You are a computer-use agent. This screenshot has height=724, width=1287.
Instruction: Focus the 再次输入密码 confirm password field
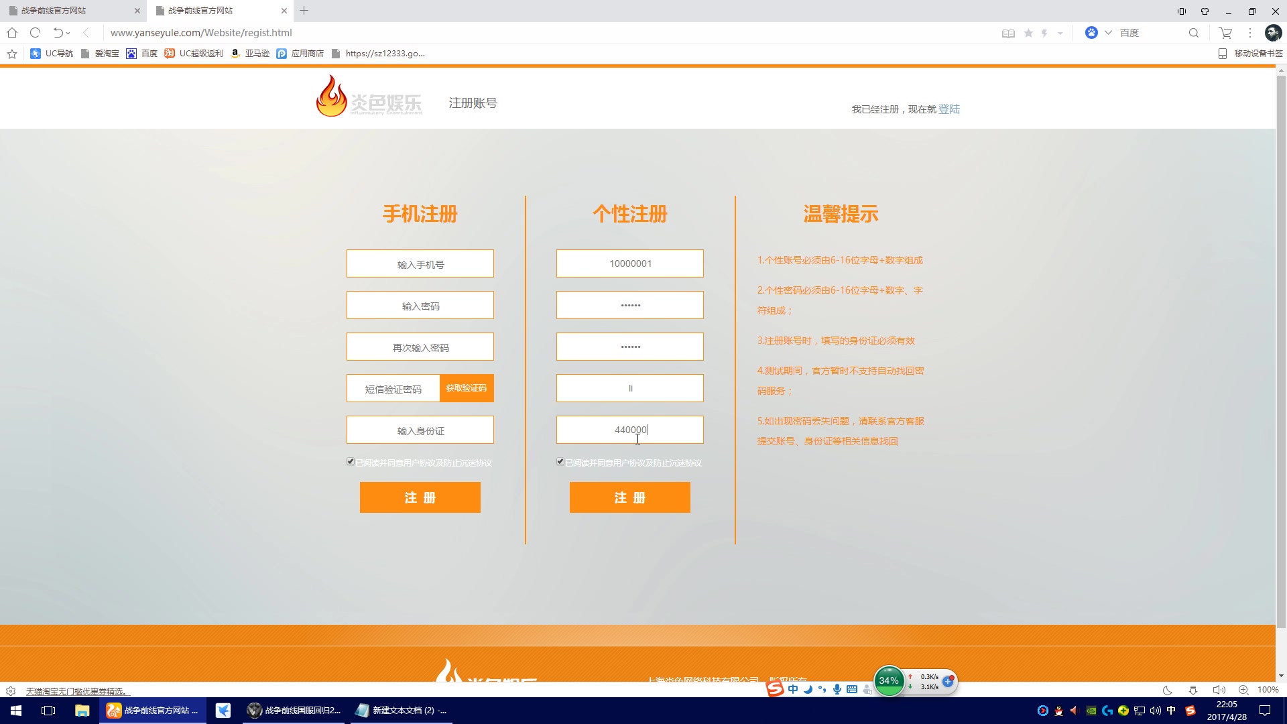tap(420, 347)
